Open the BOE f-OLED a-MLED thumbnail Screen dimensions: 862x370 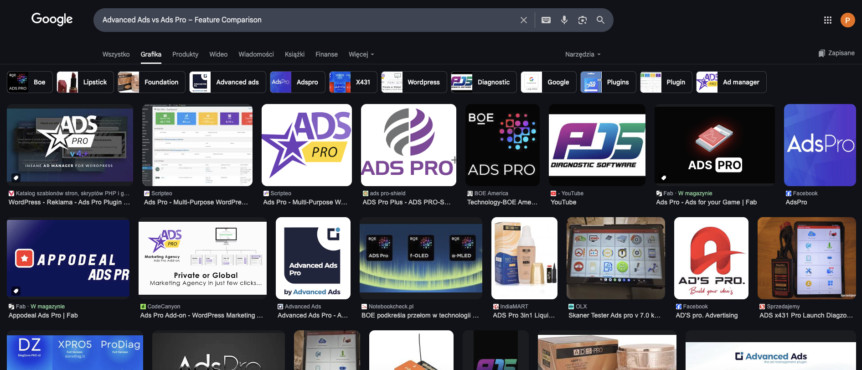421,258
